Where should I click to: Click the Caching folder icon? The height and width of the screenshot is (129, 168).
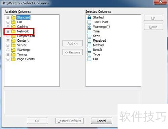(13, 27)
